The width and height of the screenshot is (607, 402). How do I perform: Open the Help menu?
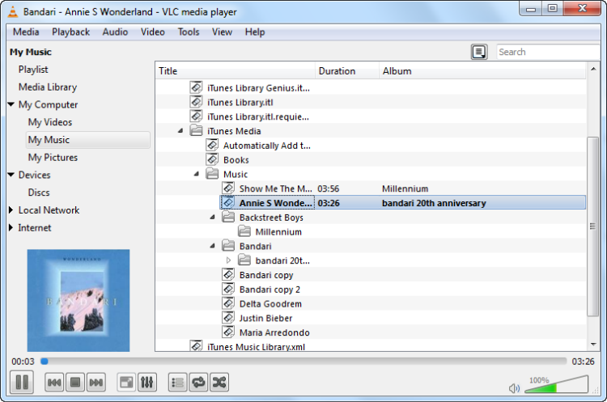[x=255, y=32]
